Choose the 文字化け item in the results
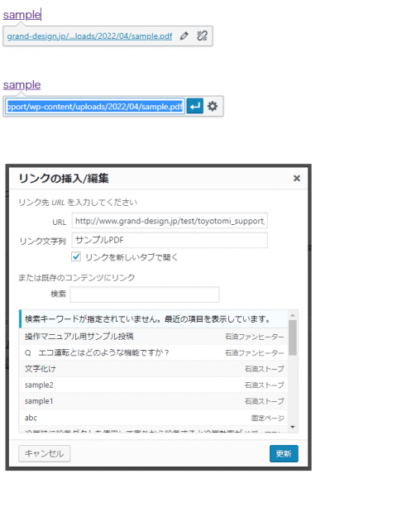 click(x=154, y=369)
